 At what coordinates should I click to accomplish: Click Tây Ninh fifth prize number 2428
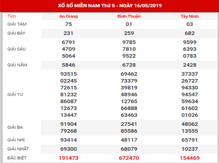(189, 65)
